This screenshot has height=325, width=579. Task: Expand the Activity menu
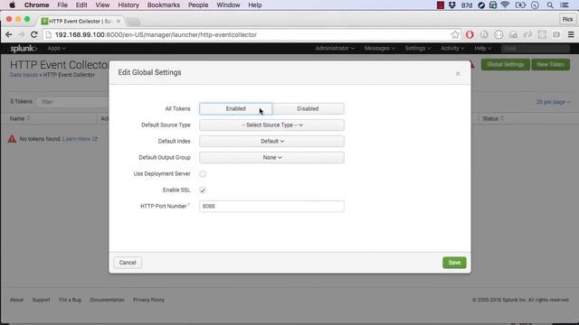[x=452, y=48]
